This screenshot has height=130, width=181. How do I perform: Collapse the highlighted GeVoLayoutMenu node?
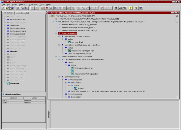(x=56, y=33)
